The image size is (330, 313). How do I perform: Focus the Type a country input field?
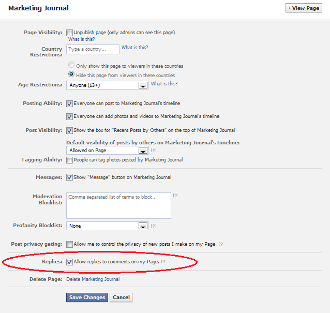click(x=93, y=49)
